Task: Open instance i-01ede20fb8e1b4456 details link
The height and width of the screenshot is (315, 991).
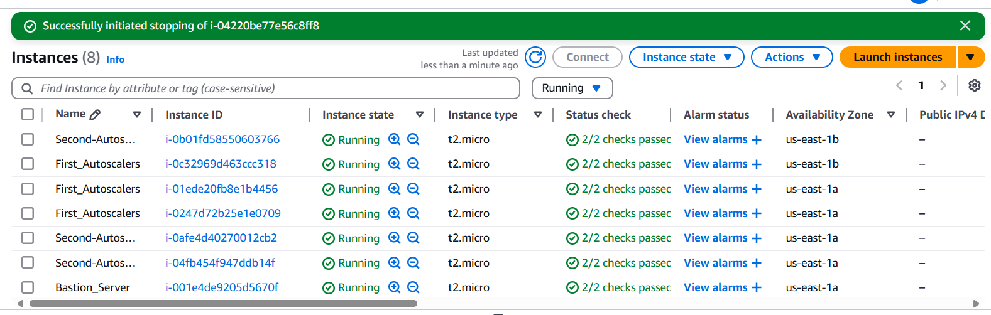Action: (222, 188)
